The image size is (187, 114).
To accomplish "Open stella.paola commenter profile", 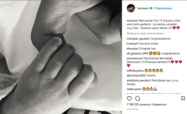I will pyautogui.click(x=134, y=89).
